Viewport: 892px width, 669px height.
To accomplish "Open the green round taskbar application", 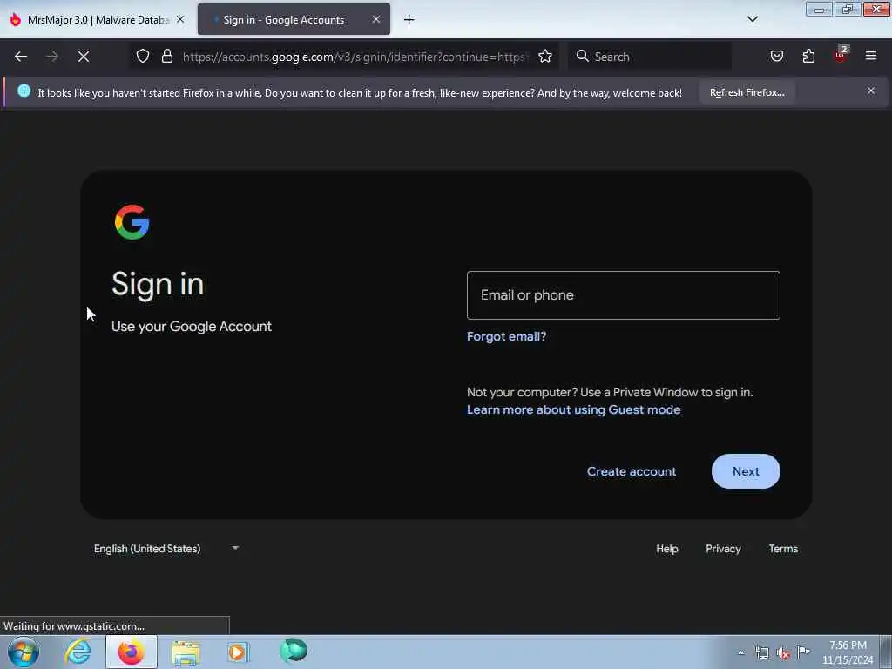I will click(x=294, y=651).
